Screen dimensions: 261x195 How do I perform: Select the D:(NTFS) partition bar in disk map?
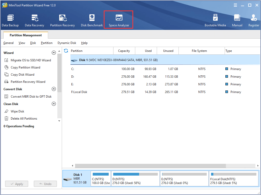pyautogui.click(x=135, y=178)
